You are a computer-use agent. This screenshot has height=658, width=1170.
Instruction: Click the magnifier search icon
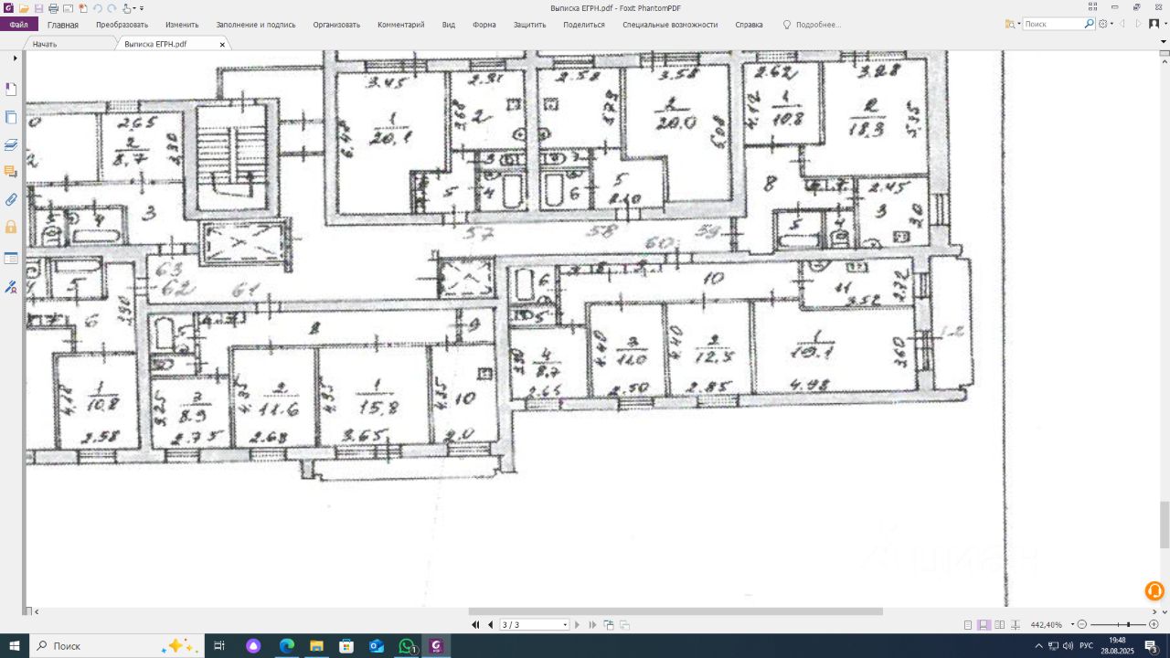pos(1089,24)
